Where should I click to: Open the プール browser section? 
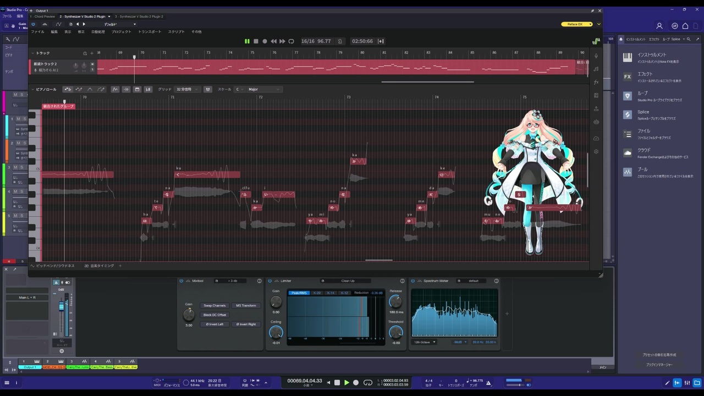click(659, 172)
